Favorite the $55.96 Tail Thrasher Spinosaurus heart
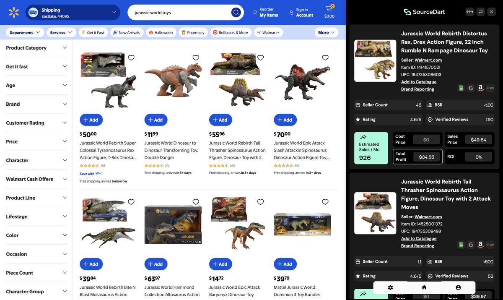 (260, 58)
